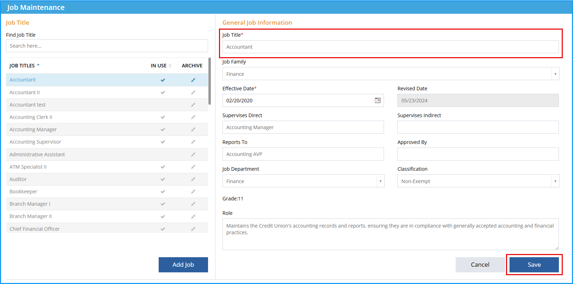Select Chief Financial Officer job title
The width and height of the screenshot is (573, 284).
point(107,228)
